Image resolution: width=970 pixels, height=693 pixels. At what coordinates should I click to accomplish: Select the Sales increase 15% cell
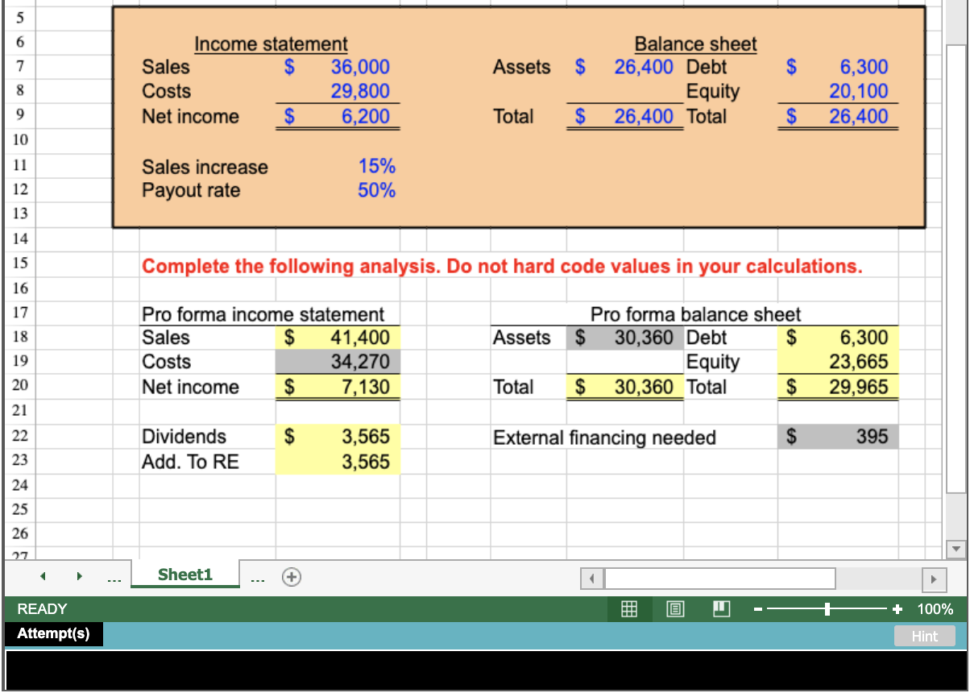pos(376,167)
